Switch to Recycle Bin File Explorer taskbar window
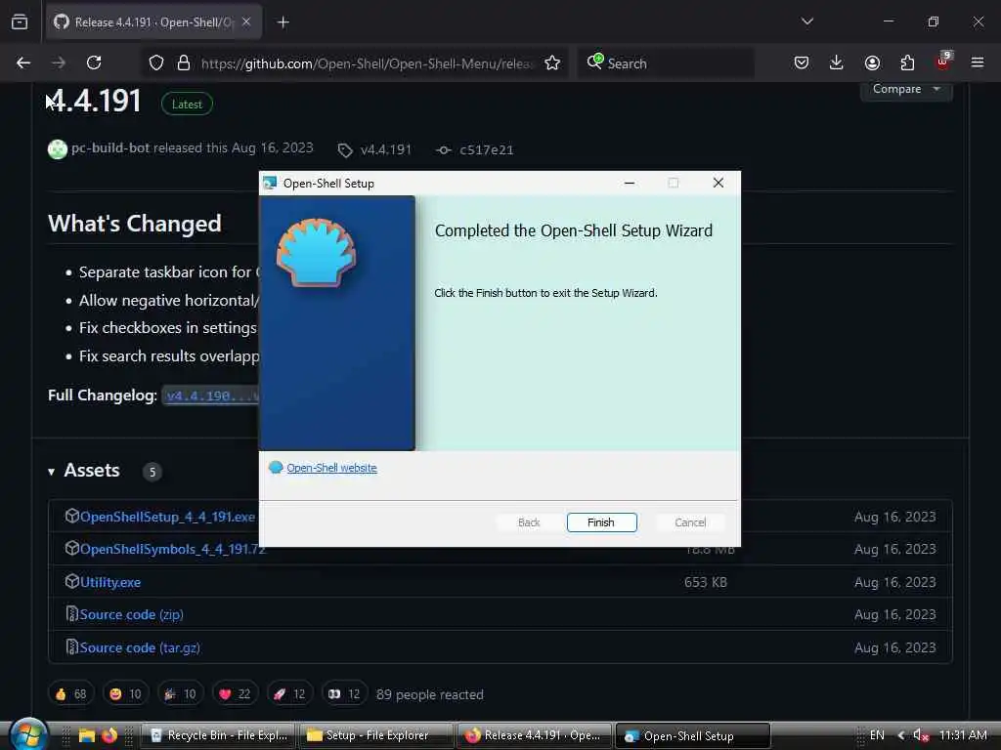 (x=218, y=735)
